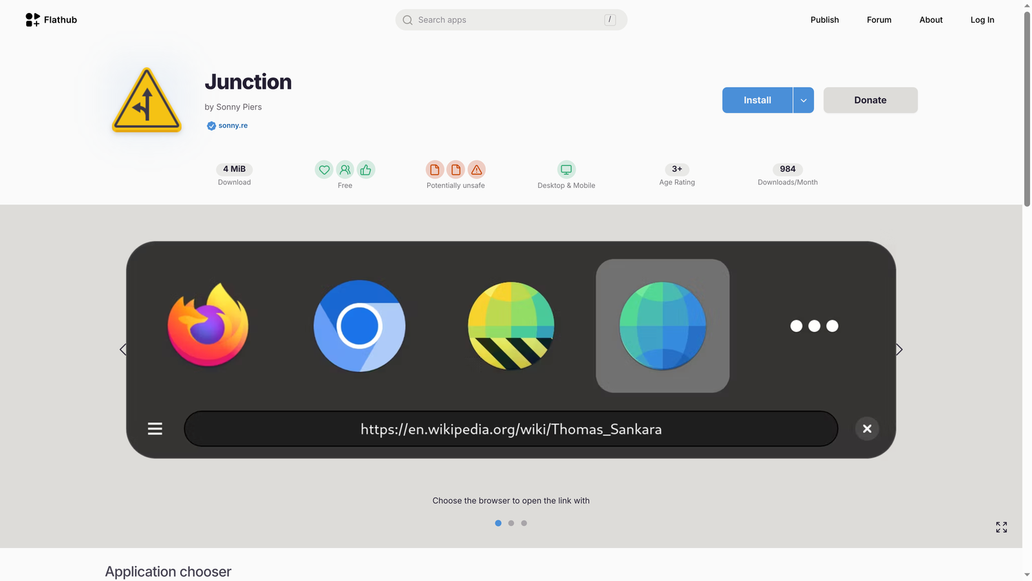Click the heart icon above Free

[x=324, y=169]
